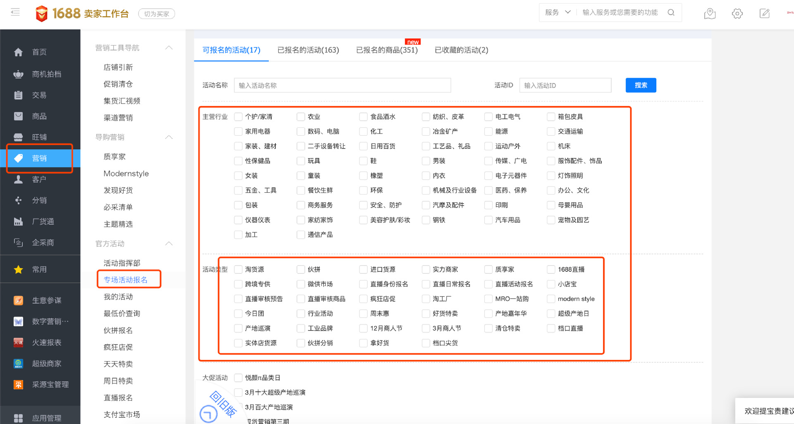The height and width of the screenshot is (424, 794).
Task: Open 活动指挥部 menu item
Action: point(122,263)
